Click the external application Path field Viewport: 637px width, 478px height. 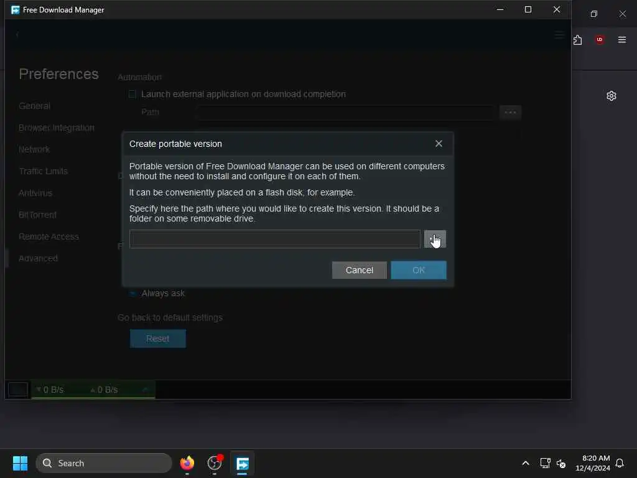(x=346, y=112)
